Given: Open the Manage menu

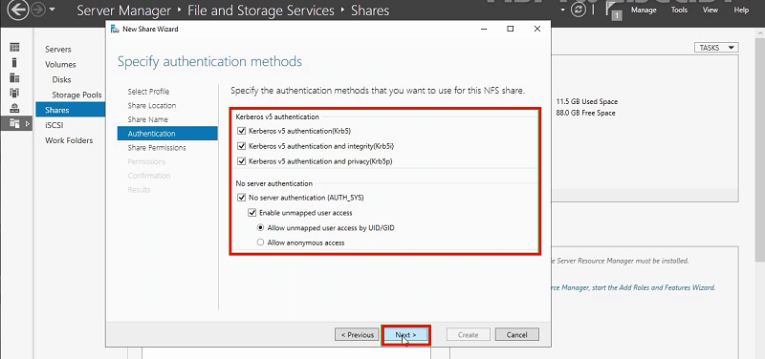Looking at the screenshot, I should [644, 10].
